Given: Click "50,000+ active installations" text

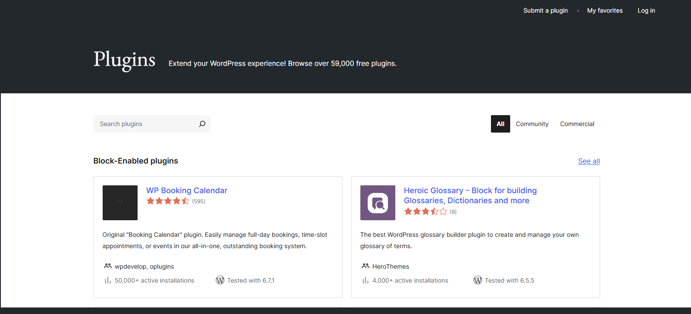Looking at the screenshot, I should tap(155, 280).
